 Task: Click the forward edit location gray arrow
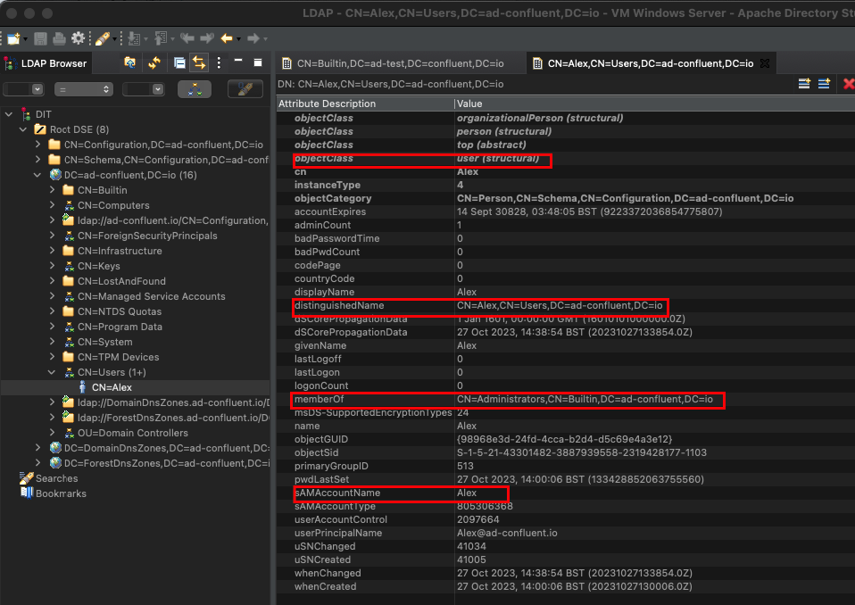point(207,38)
